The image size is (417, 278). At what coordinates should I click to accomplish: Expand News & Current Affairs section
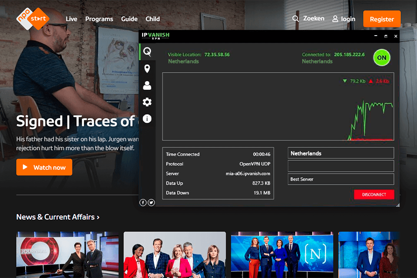coord(58,217)
